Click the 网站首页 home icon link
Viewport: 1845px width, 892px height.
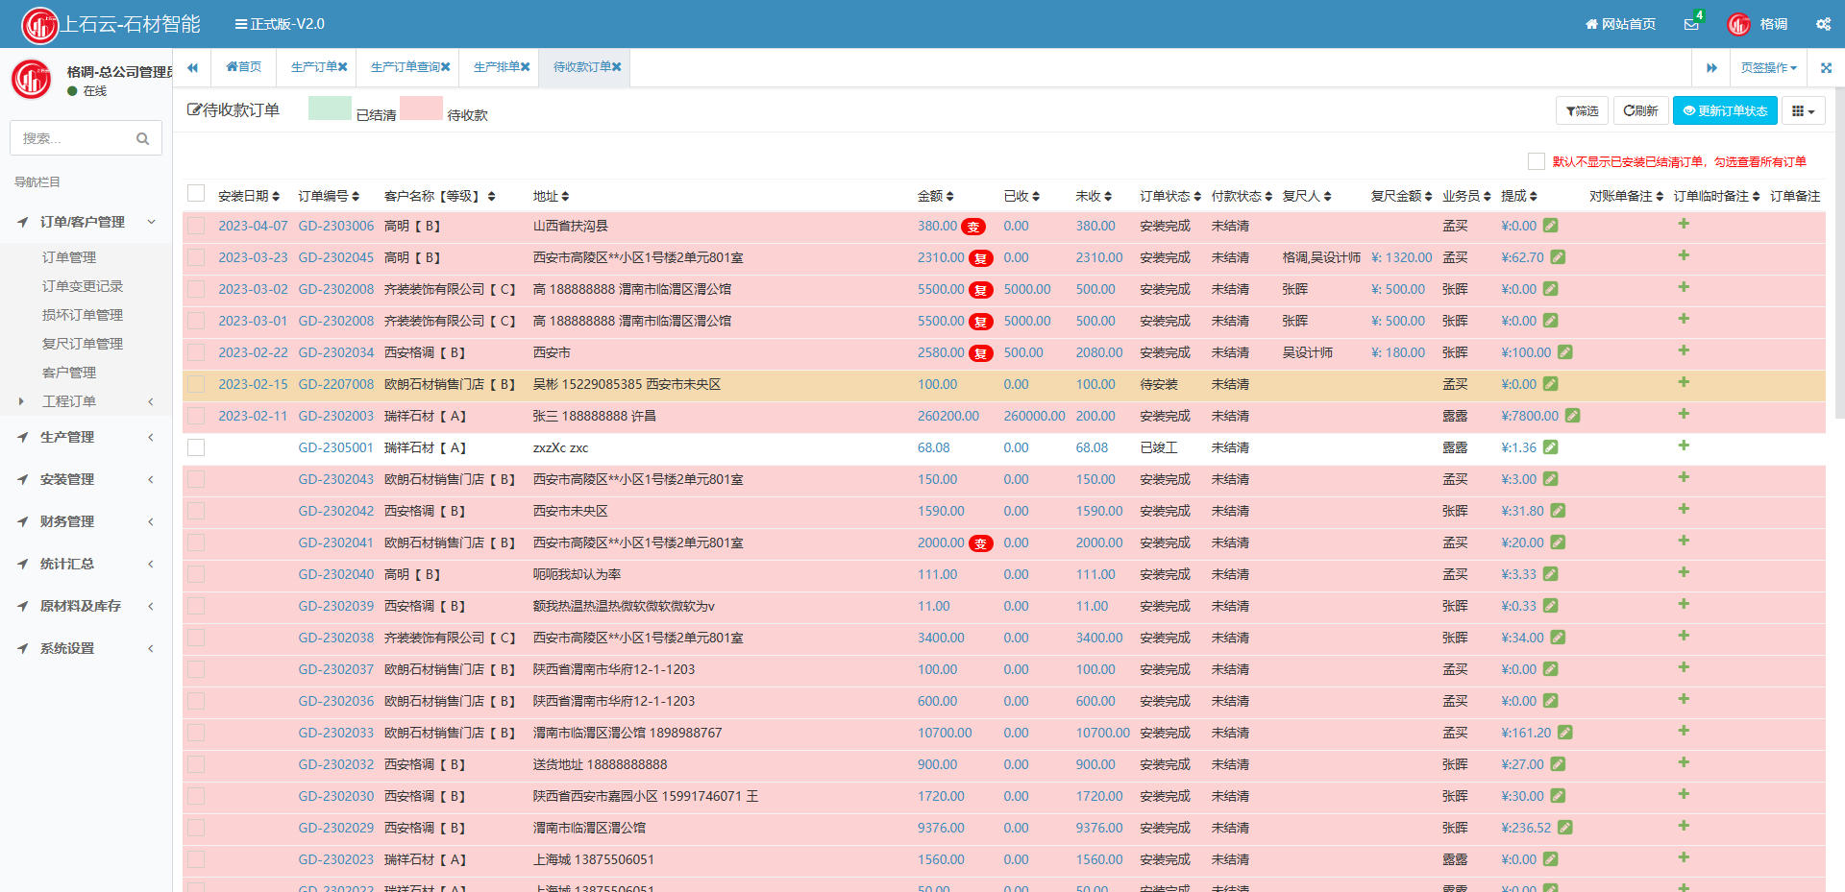point(1620,24)
